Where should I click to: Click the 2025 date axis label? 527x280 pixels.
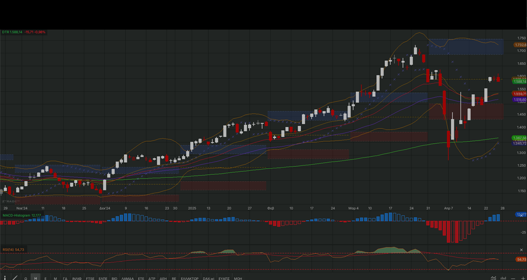click(x=192, y=208)
